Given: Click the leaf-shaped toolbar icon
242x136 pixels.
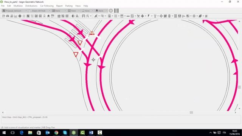Looking at the screenshot, I should pyautogui.click(x=200, y=16).
